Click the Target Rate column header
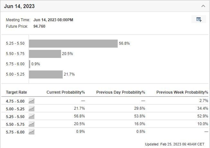The height and width of the screenshot is (148, 210). tap(17, 92)
